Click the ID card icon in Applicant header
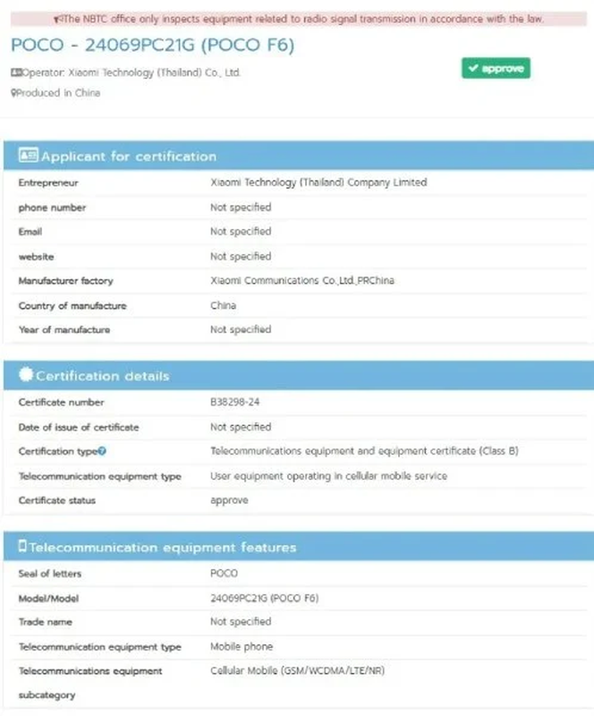This screenshot has height=716, width=594. point(28,156)
